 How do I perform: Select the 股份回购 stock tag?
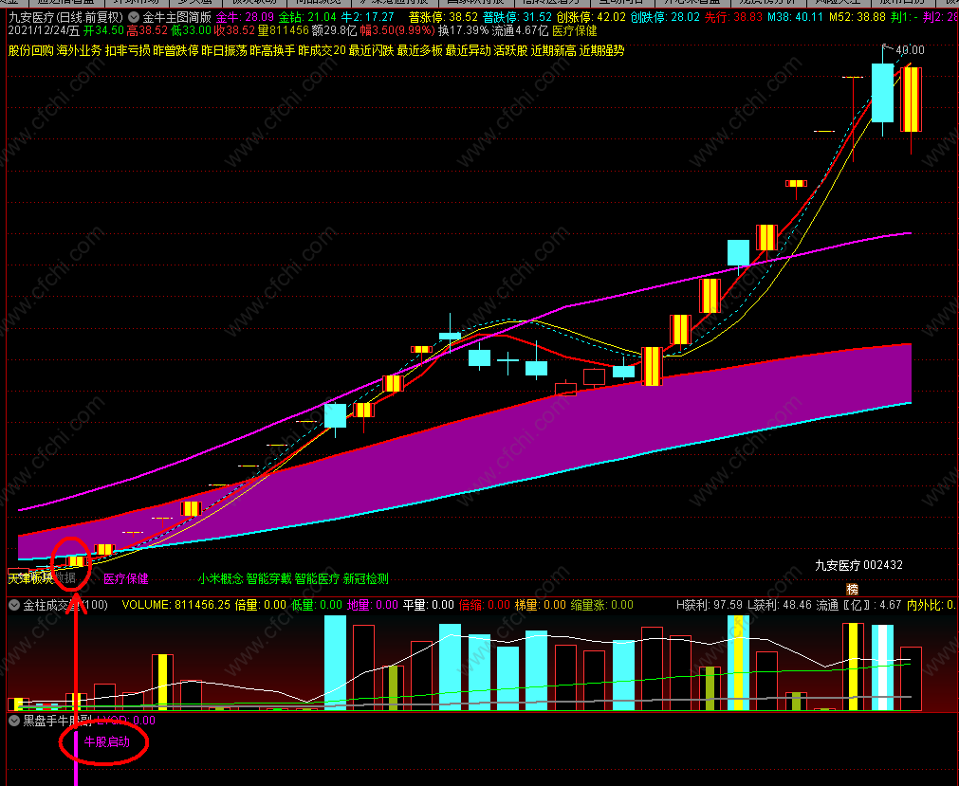coord(30,51)
